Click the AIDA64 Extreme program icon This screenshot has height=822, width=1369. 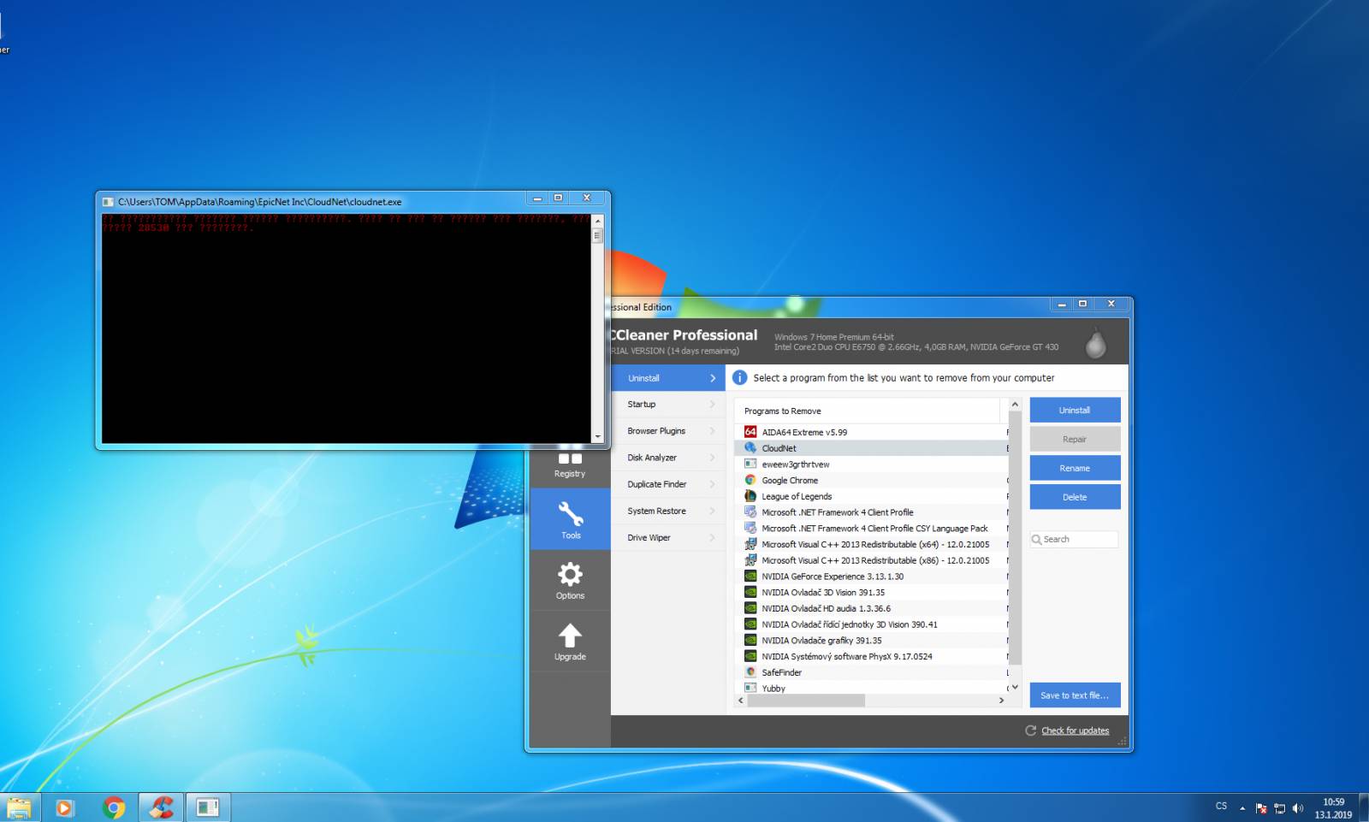click(x=750, y=432)
